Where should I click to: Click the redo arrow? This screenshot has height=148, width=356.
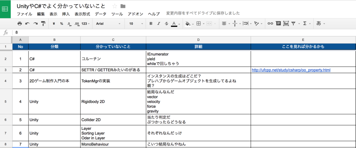click(x=35, y=23)
